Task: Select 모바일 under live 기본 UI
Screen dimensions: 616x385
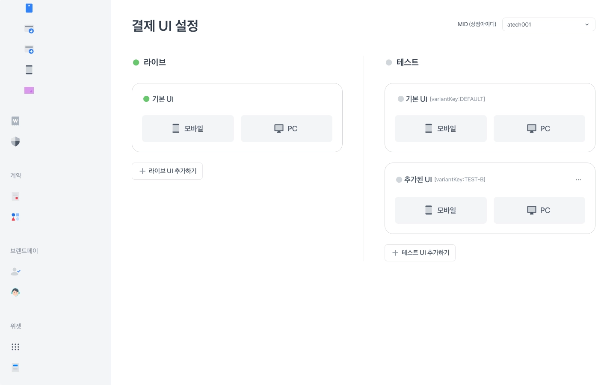Action: tap(188, 128)
